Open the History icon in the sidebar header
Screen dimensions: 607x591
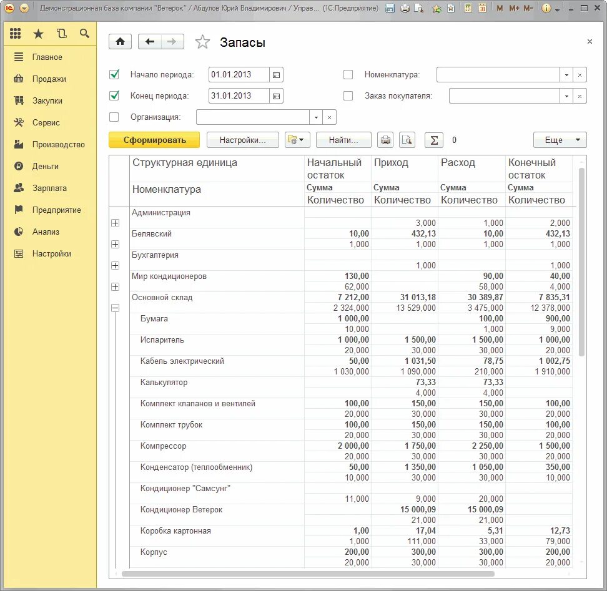[x=62, y=34]
